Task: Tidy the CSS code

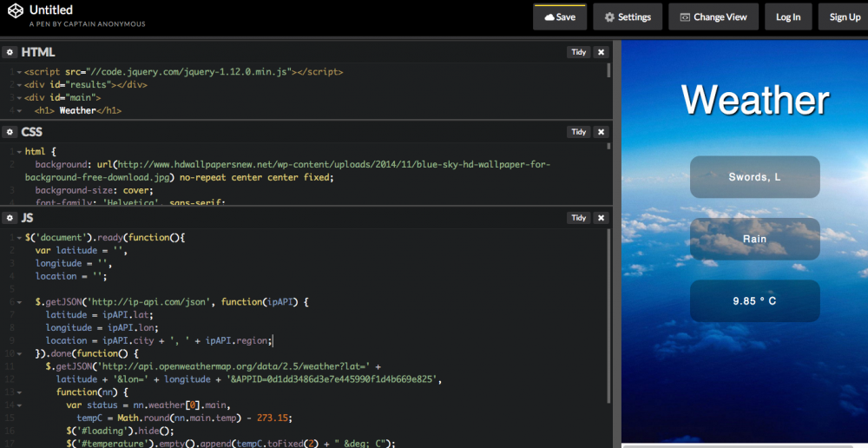Action: [578, 132]
